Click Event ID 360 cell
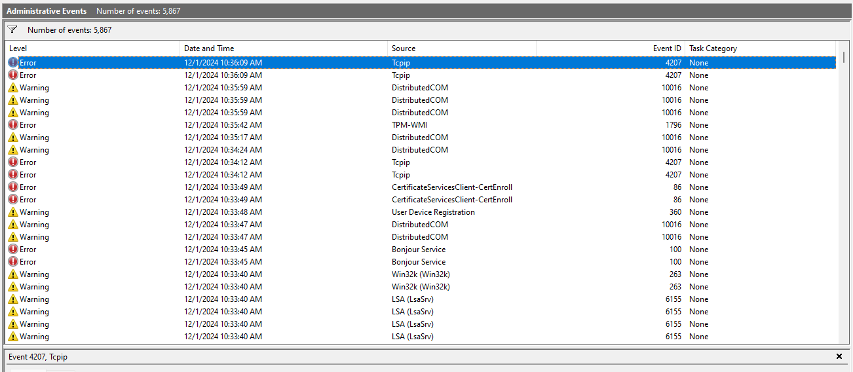Viewport: 853px width, 372px height. click(x=675, y=212)
